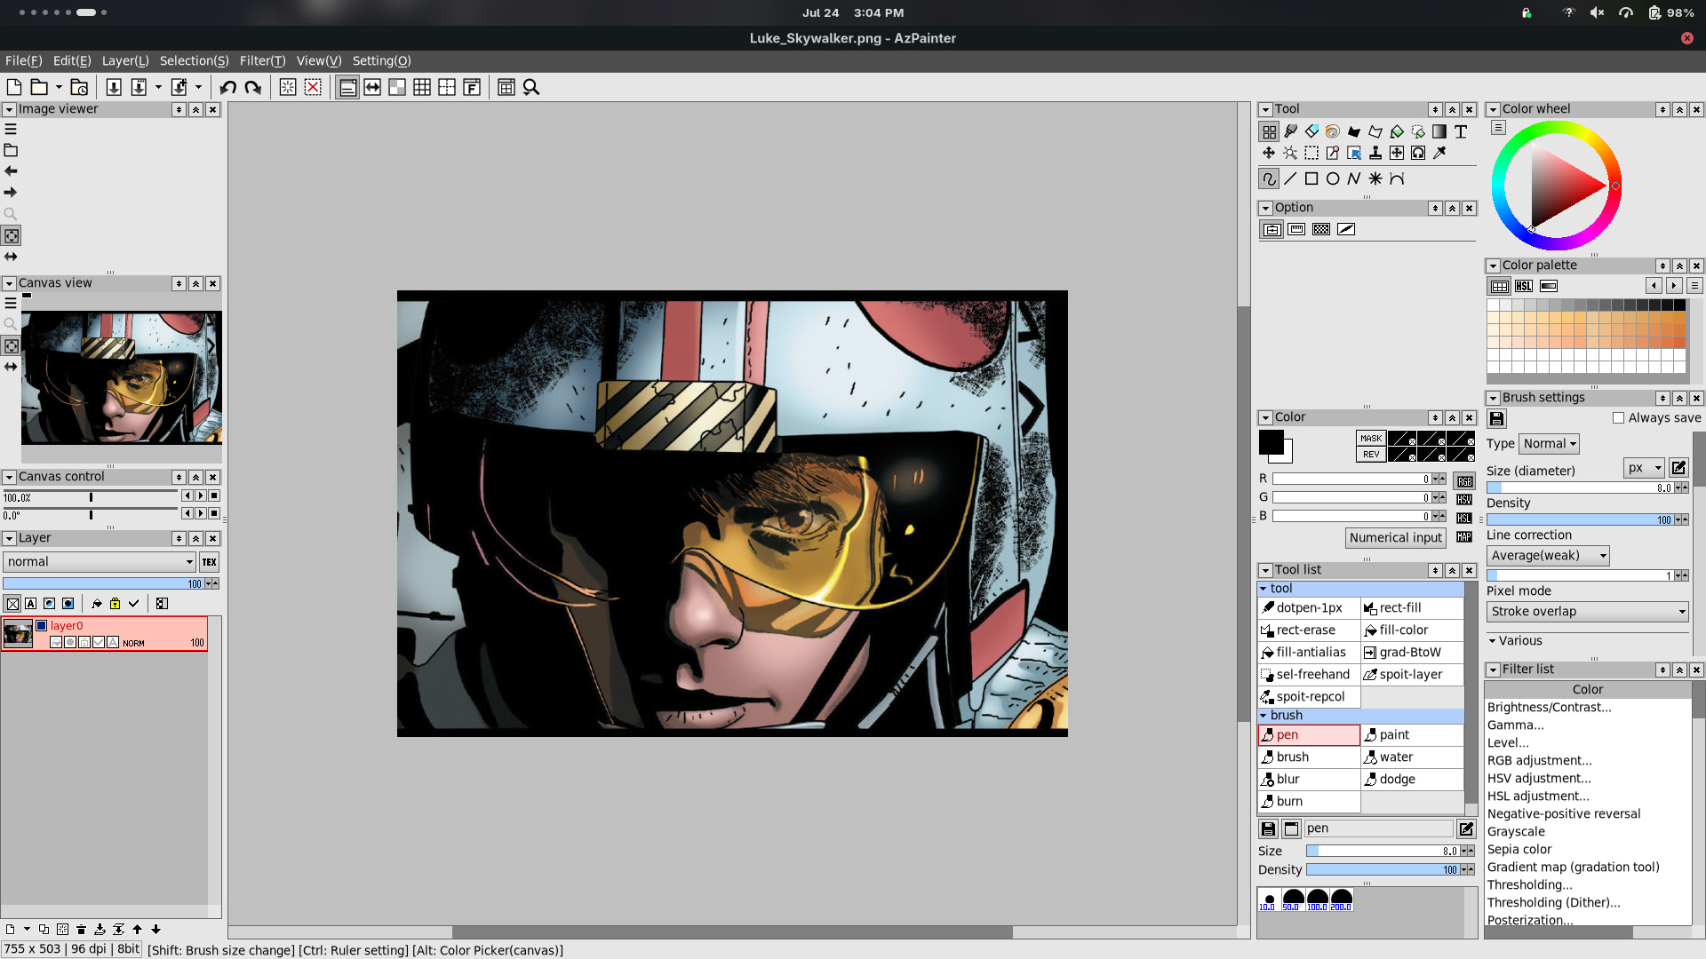
Task: Open the Filter menu
Action: [263, 60]
